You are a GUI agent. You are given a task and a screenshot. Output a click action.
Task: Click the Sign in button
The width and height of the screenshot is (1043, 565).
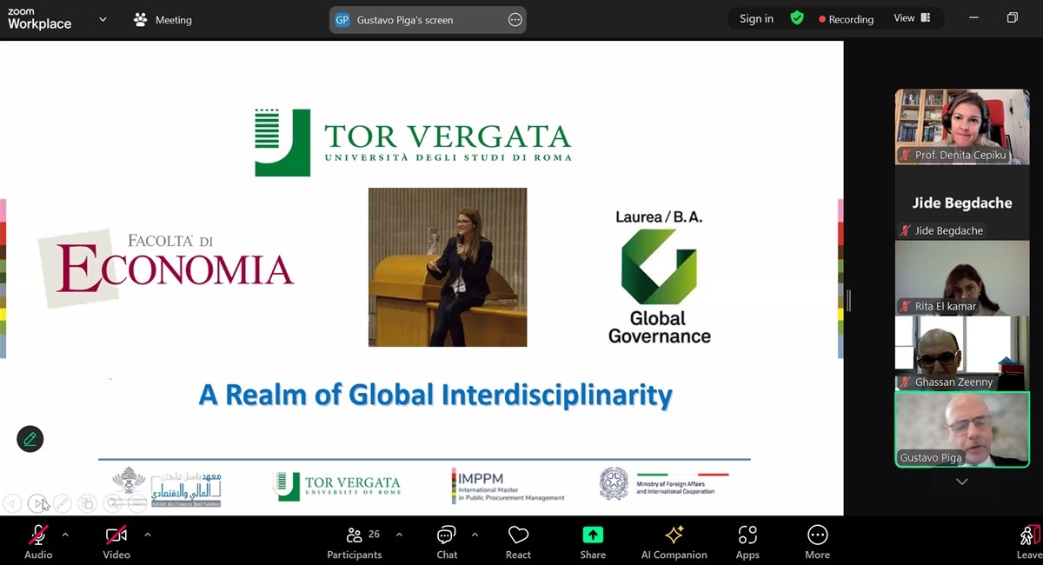click(x=756, y=18)
